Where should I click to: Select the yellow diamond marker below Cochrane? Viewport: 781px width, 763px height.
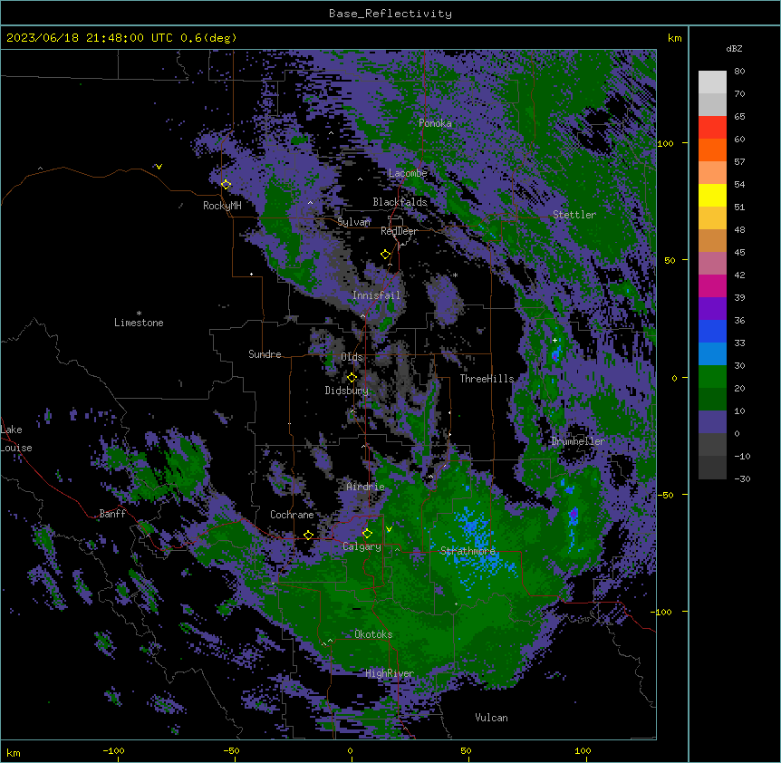[308, 536]
